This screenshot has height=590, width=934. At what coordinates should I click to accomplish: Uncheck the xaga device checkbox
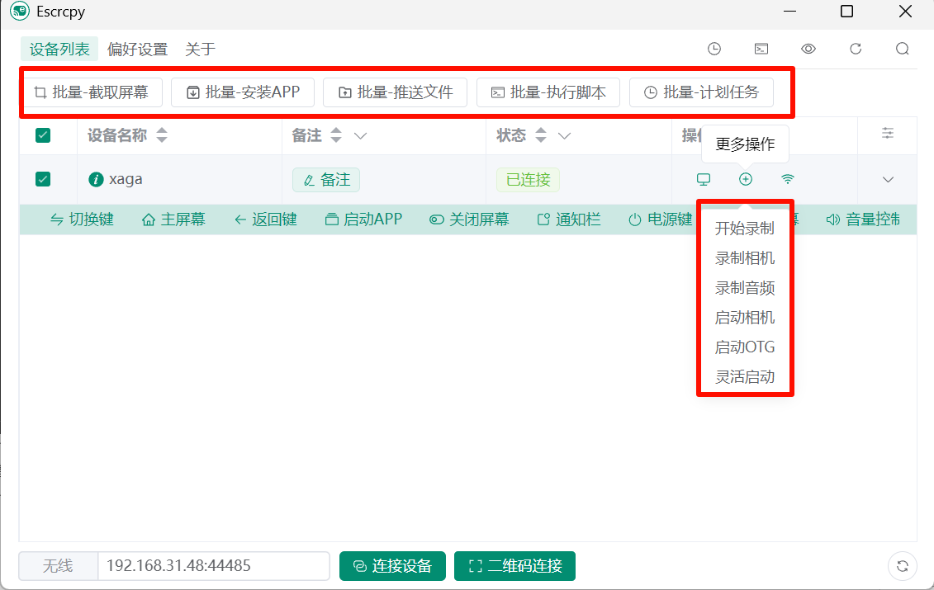click(x=43, y=179)
